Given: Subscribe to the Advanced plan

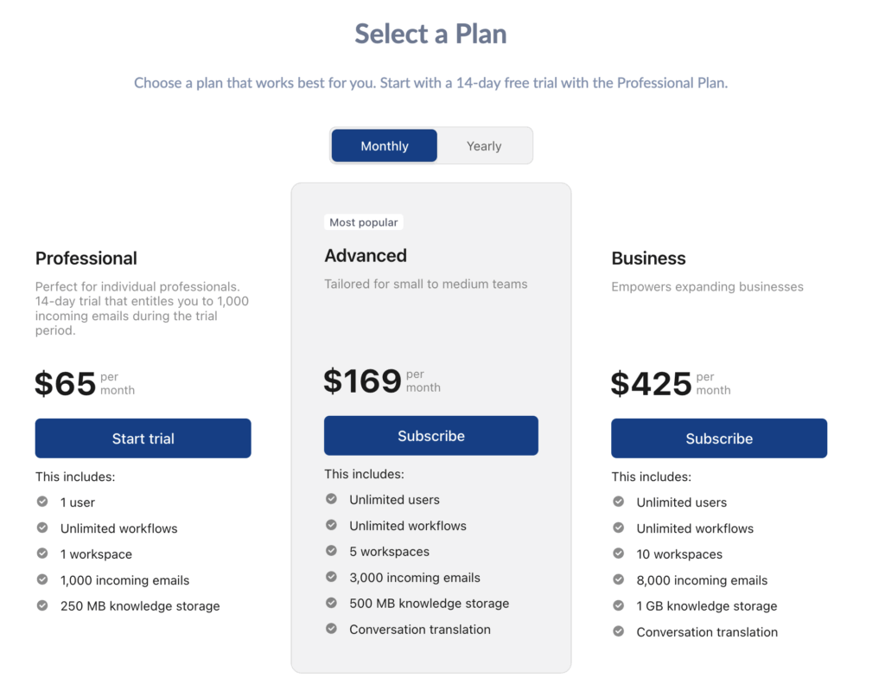Looking at the screenshot, I should click(430, 436).
